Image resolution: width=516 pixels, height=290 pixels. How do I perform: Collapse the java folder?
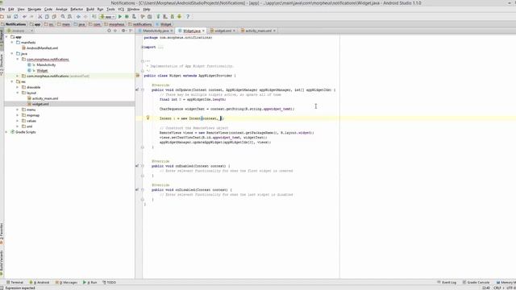click(12, 53)
